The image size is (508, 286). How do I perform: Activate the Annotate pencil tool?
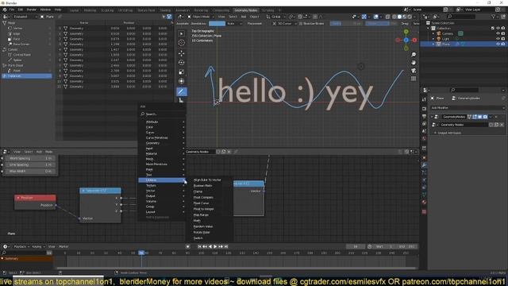(182, 92)
